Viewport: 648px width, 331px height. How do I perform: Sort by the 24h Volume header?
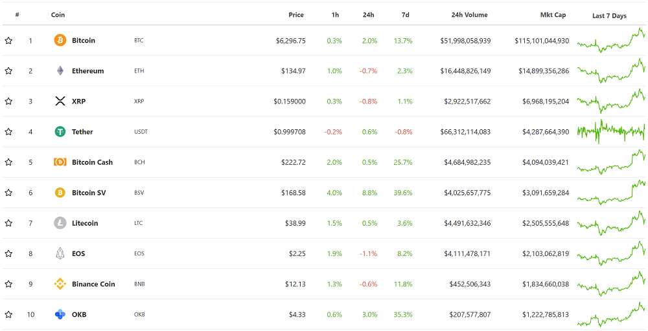tap(469, 15)
